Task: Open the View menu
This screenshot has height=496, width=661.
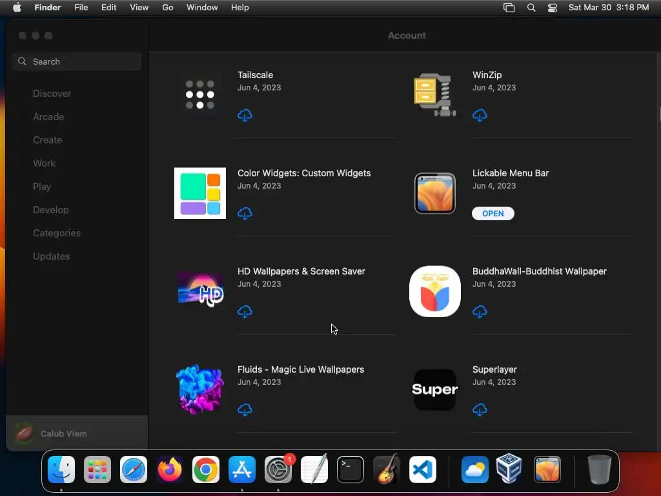Action: coord(139,8)
